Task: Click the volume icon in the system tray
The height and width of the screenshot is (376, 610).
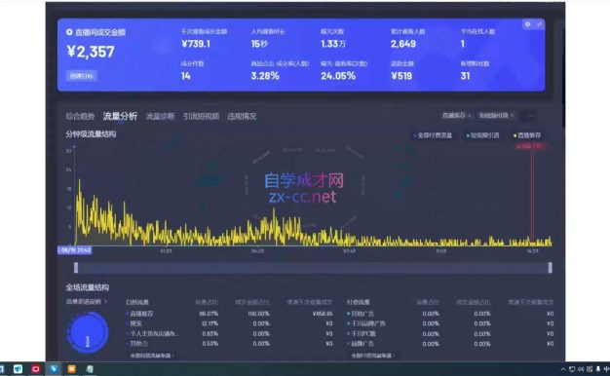Action: 581,369
